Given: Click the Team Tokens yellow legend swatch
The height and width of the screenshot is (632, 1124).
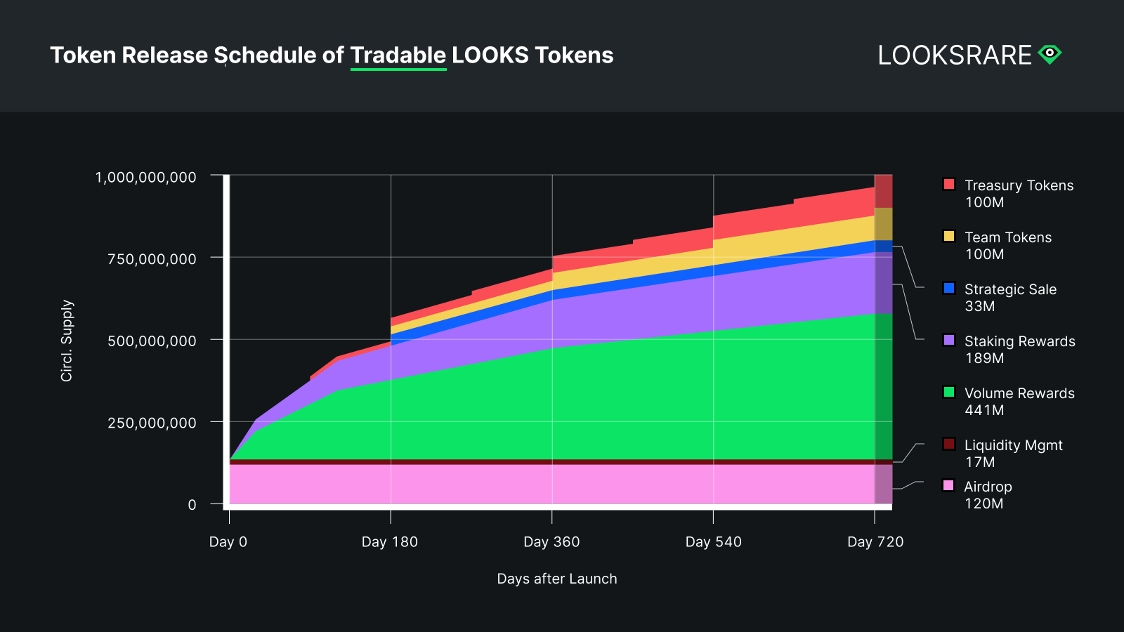Looking at the screenshot, I should click(x=949, y=236).
